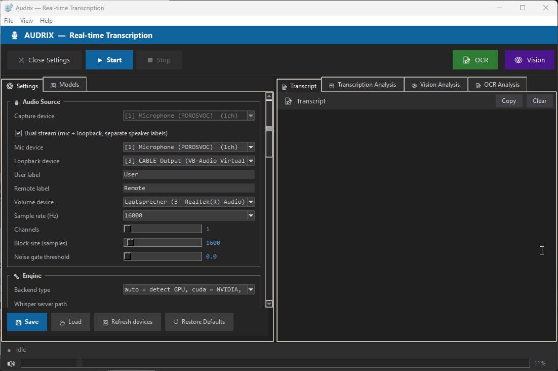
Task: Click the Audio Source section microphone icon
Action: tap(16, 102)
